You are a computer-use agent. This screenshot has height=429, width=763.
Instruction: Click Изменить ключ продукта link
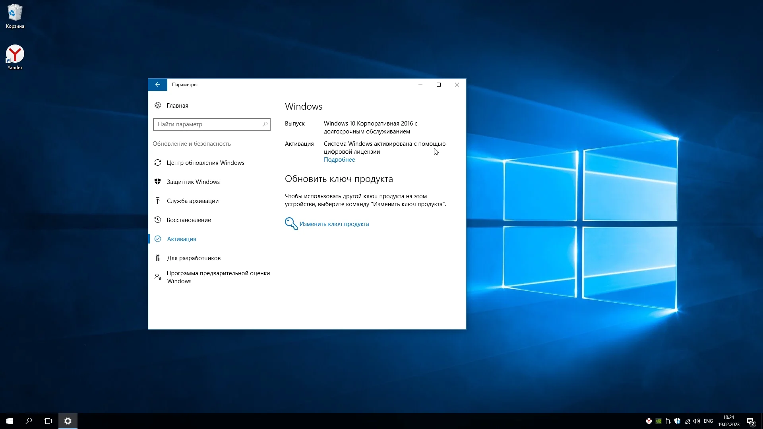coord(334,224)
